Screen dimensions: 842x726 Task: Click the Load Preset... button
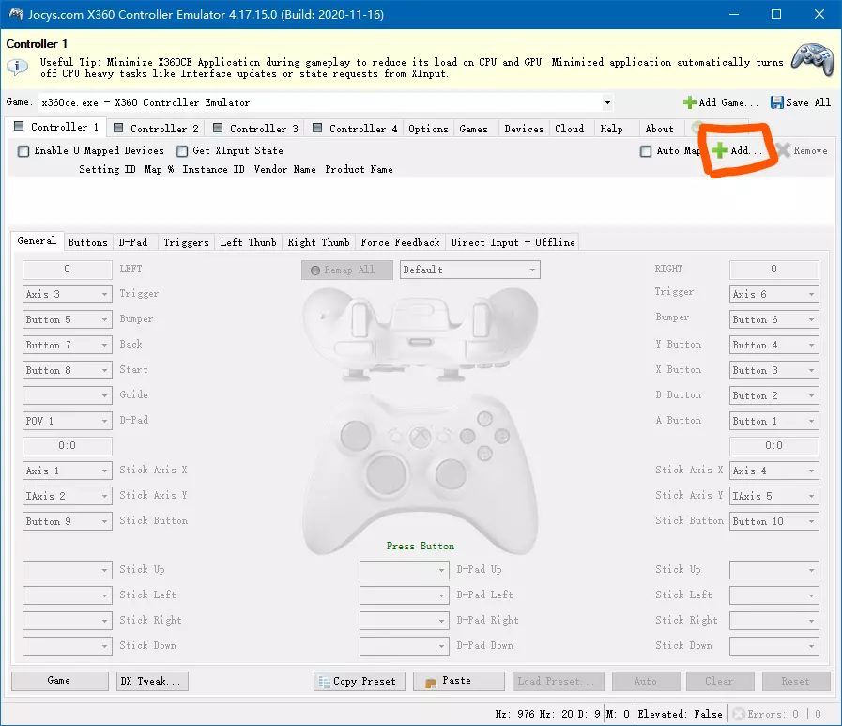pos(558,681)
